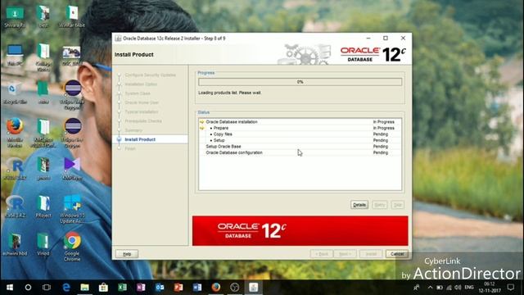Minimize the Oracle installer window
The width and height of the screenshot is (524, 295).
(x=368, y=39)
